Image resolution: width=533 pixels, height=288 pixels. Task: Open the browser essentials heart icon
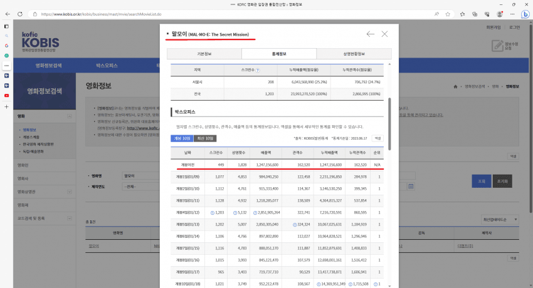[x=487, y=14]
